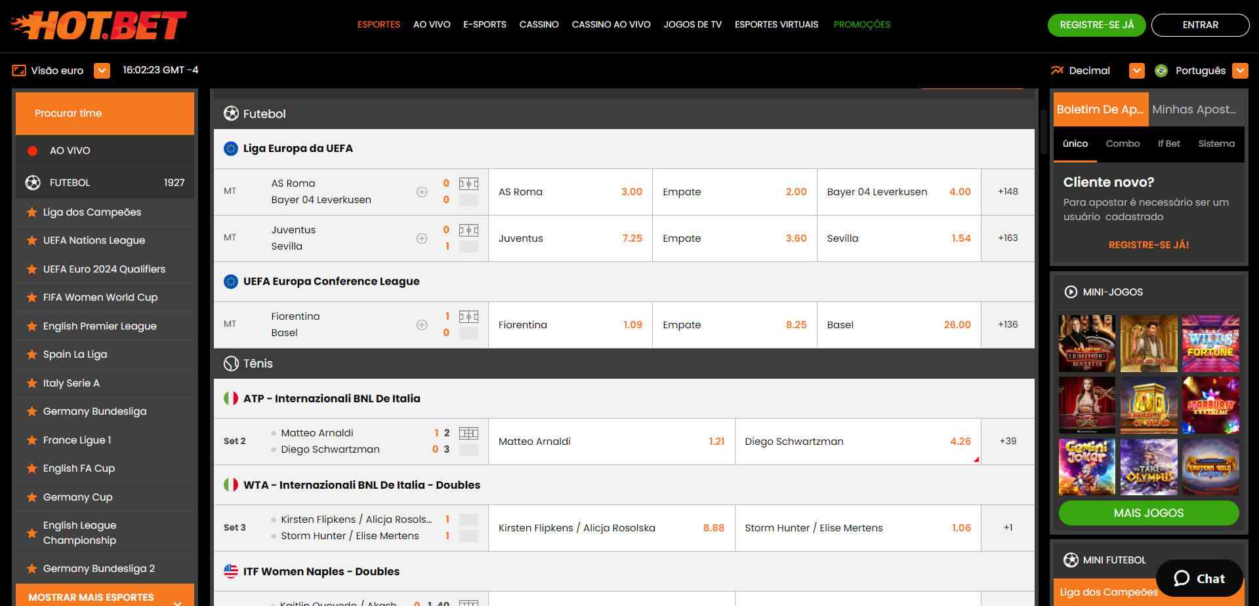This screenshot has height=606, width=1259.
Task: Click the MAIS JOGOS button
Action: (x=1147, y=513)
